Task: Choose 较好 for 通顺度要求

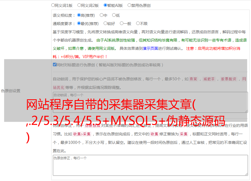Action: pyautogui.click(x=105, y=23)
